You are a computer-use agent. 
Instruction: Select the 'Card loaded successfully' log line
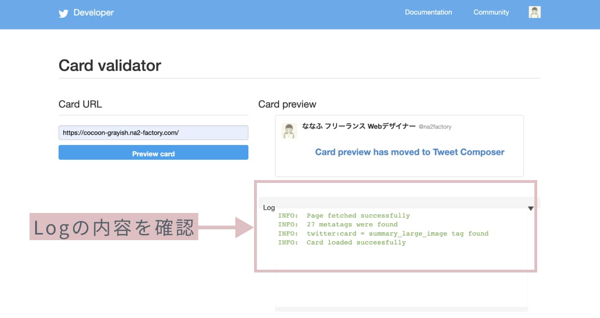coord(342,242)
